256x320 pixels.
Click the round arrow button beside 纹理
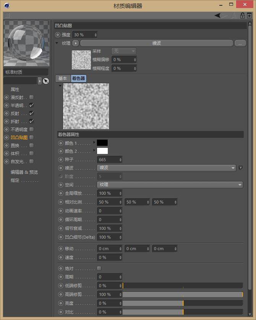point(75,43)
